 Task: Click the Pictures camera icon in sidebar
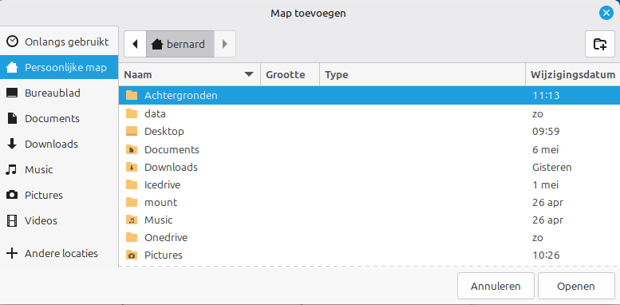coord(12,195)
